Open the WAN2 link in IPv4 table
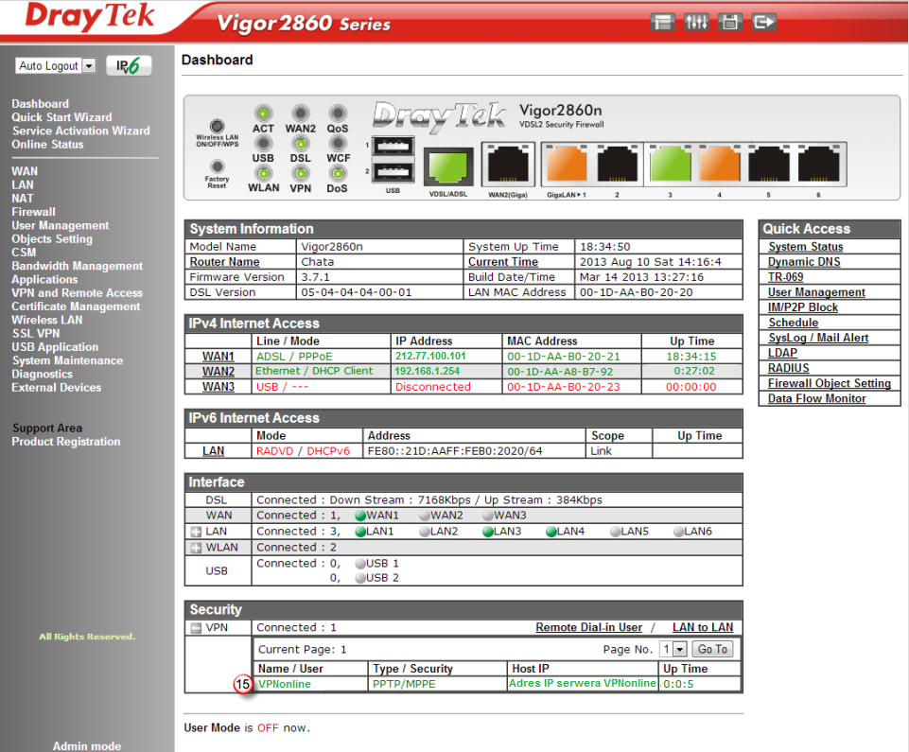 coord(218,372)
